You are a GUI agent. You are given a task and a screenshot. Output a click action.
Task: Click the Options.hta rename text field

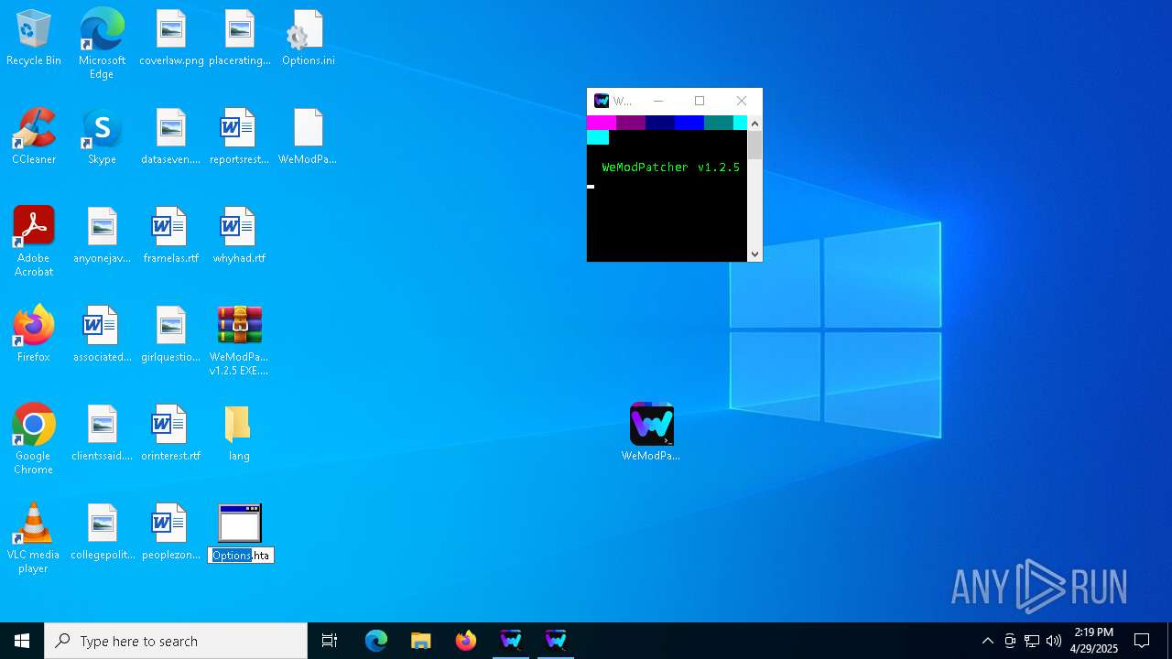[241, 556]
